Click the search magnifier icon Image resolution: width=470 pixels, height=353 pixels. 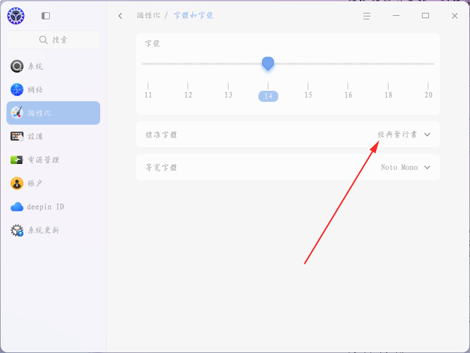pyautogui.click(x=43, y=40)
